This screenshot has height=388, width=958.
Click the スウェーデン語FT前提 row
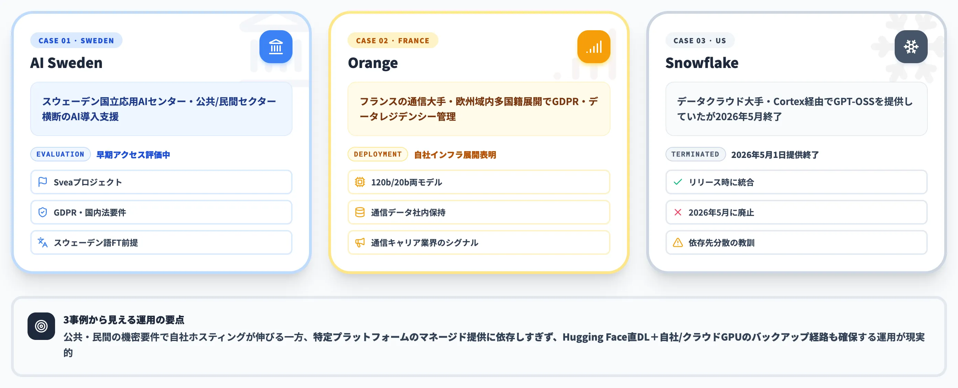pos(161,243)
